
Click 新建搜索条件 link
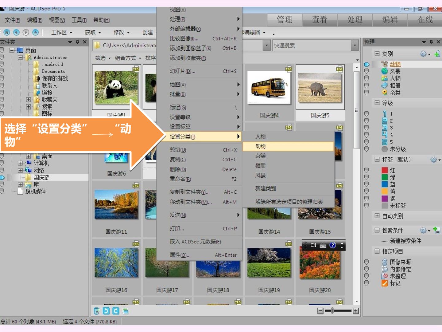tap(405, 241)
